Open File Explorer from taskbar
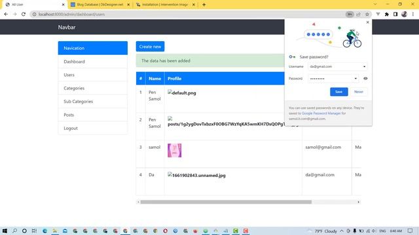The width and height of the screenshot is (419, 235). pos(55,230)
